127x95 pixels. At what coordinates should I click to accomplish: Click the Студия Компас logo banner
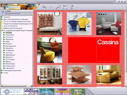point(12,92)
